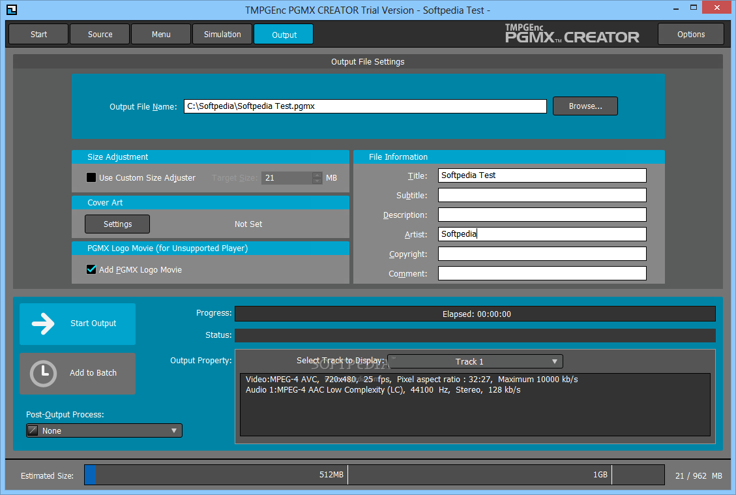Image resolution: width=736 pixels, height=495 pixels.
Task: Click the Audio 1:MPEG-4 AAC property line
Action: [383, 390]
